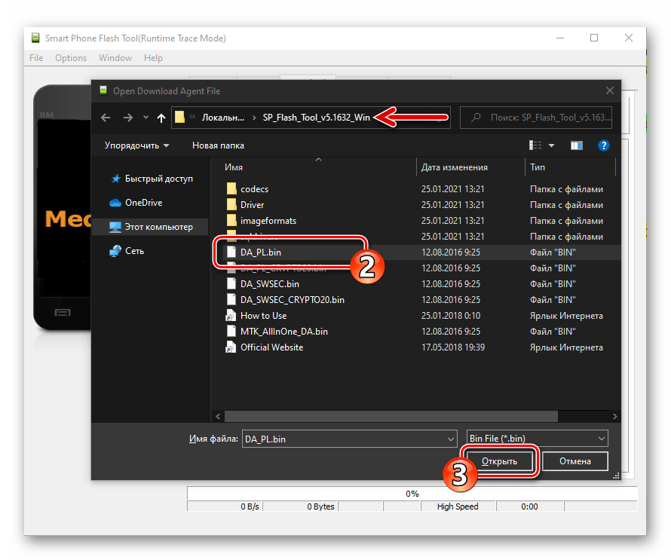Click 0:00 timer status in Flash Tool

pos(530,506)
